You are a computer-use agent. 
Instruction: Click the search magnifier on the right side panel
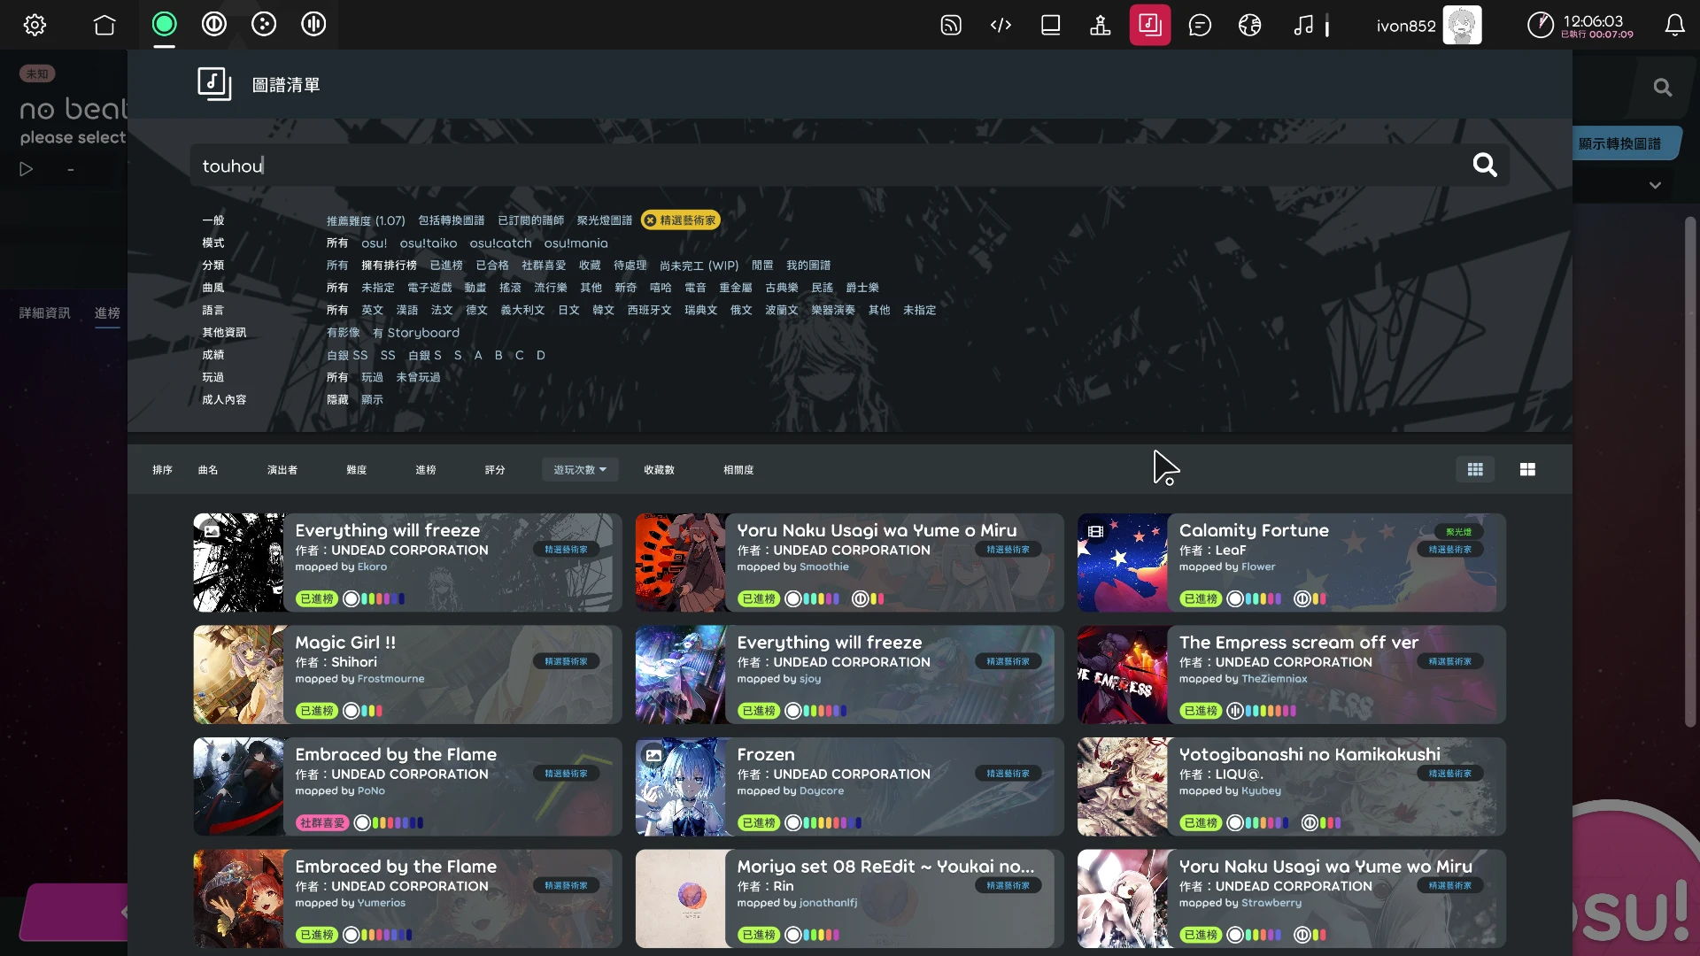coord(1663,87)
